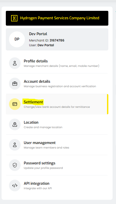Select the highlighted Settlement menu item

[57, 104]
